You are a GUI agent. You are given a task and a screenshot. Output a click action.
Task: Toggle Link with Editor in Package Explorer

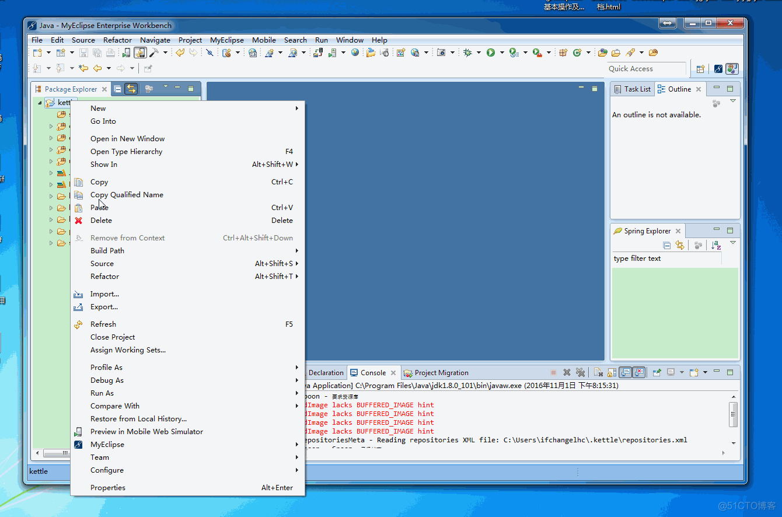tap(131, 89)
